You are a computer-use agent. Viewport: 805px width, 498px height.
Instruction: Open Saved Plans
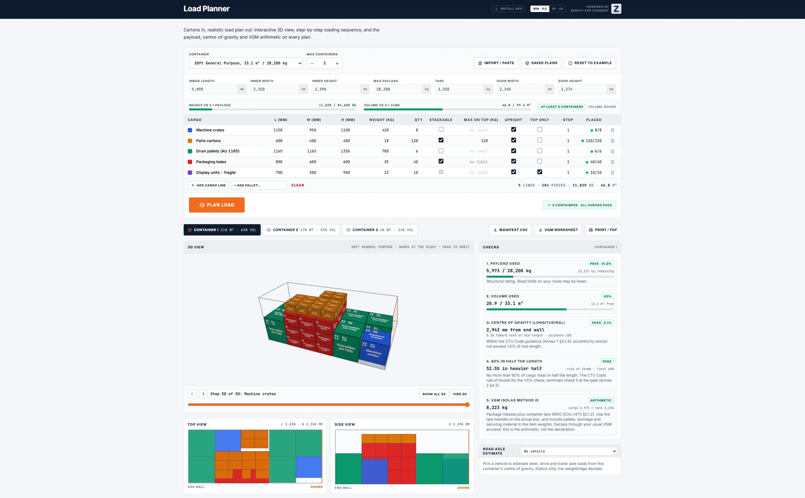tap(541, 63)
